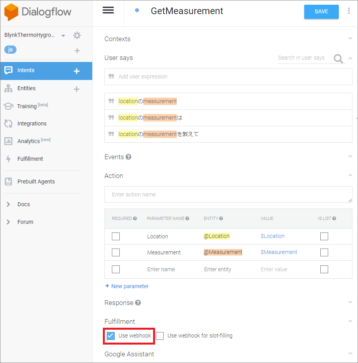Viewport: 358px width, 363px height.
Task: Toggle Required checkbox for Measurement parameter
Action: point(116,252)
